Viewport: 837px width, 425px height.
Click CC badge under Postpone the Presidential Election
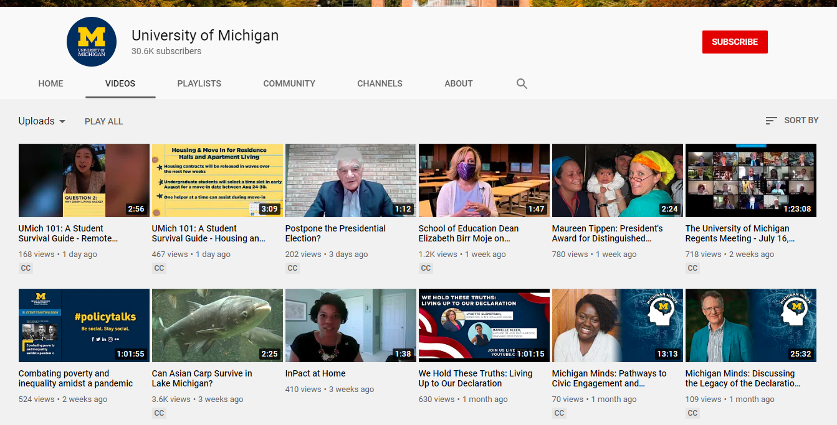click(x=292, y=268)
